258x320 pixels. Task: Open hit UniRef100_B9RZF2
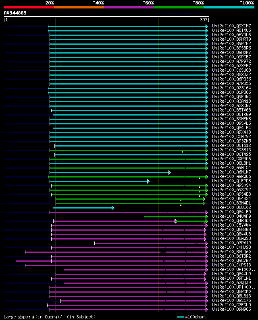[231, 44]
